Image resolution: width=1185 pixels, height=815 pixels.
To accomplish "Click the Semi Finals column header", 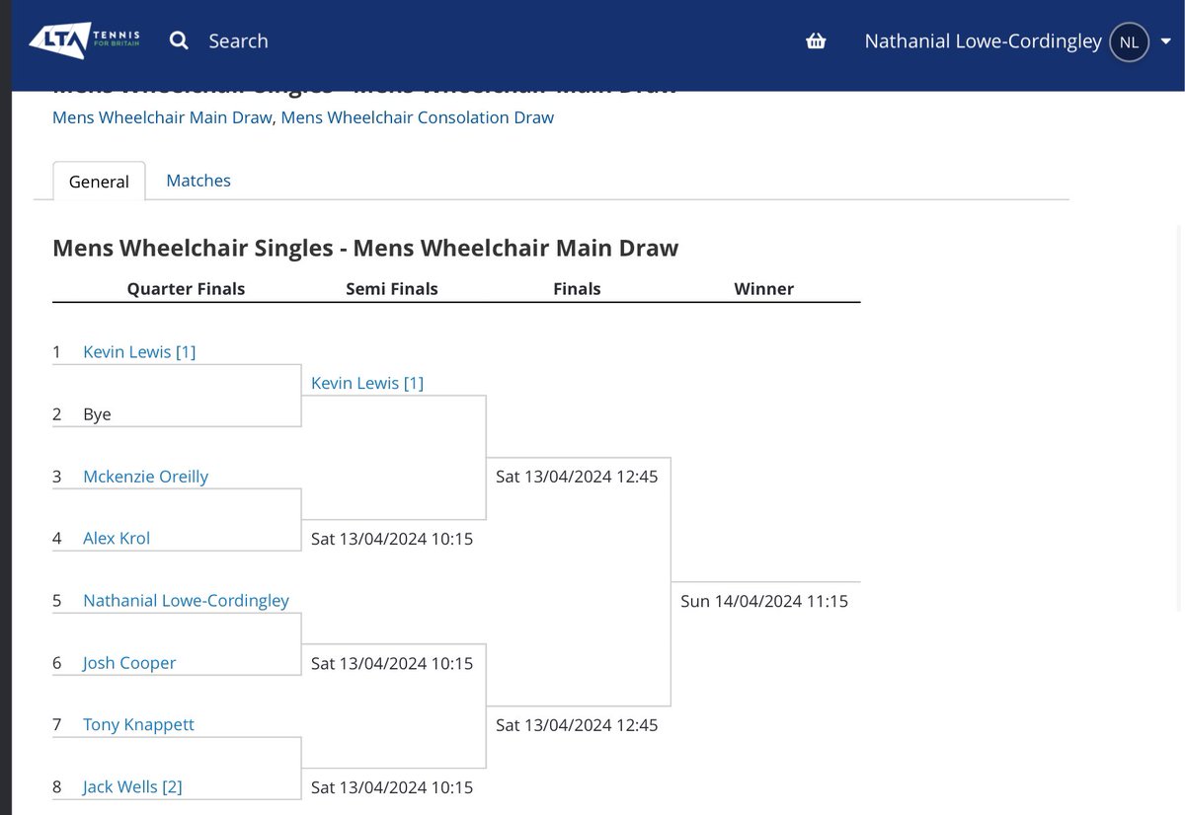I will click(x=392, y=289).
